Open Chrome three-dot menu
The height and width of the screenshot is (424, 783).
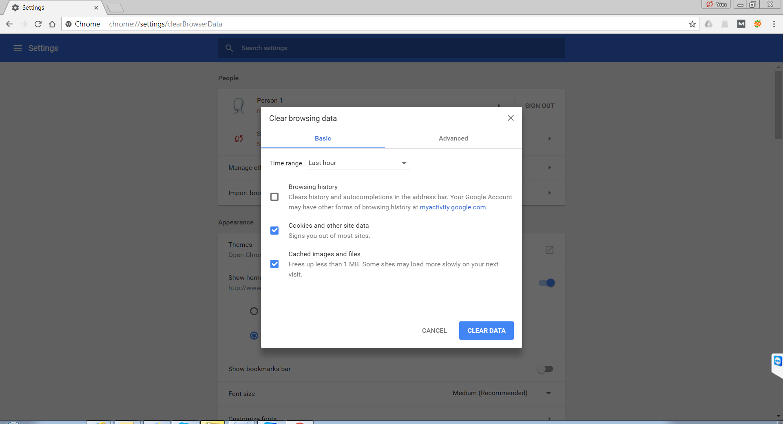pos(774,24)
